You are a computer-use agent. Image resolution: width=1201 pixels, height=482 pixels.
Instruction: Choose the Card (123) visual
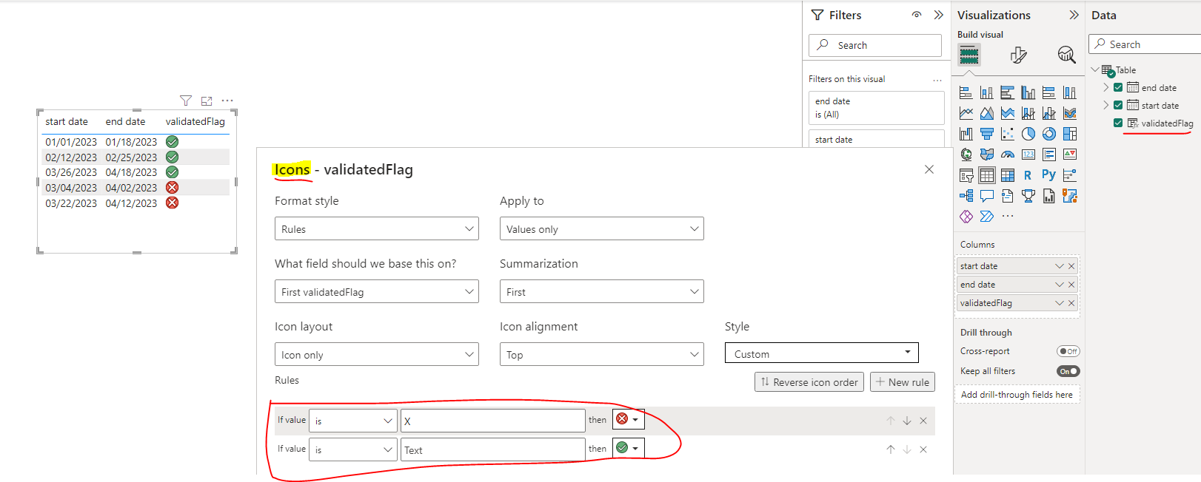1028,155
